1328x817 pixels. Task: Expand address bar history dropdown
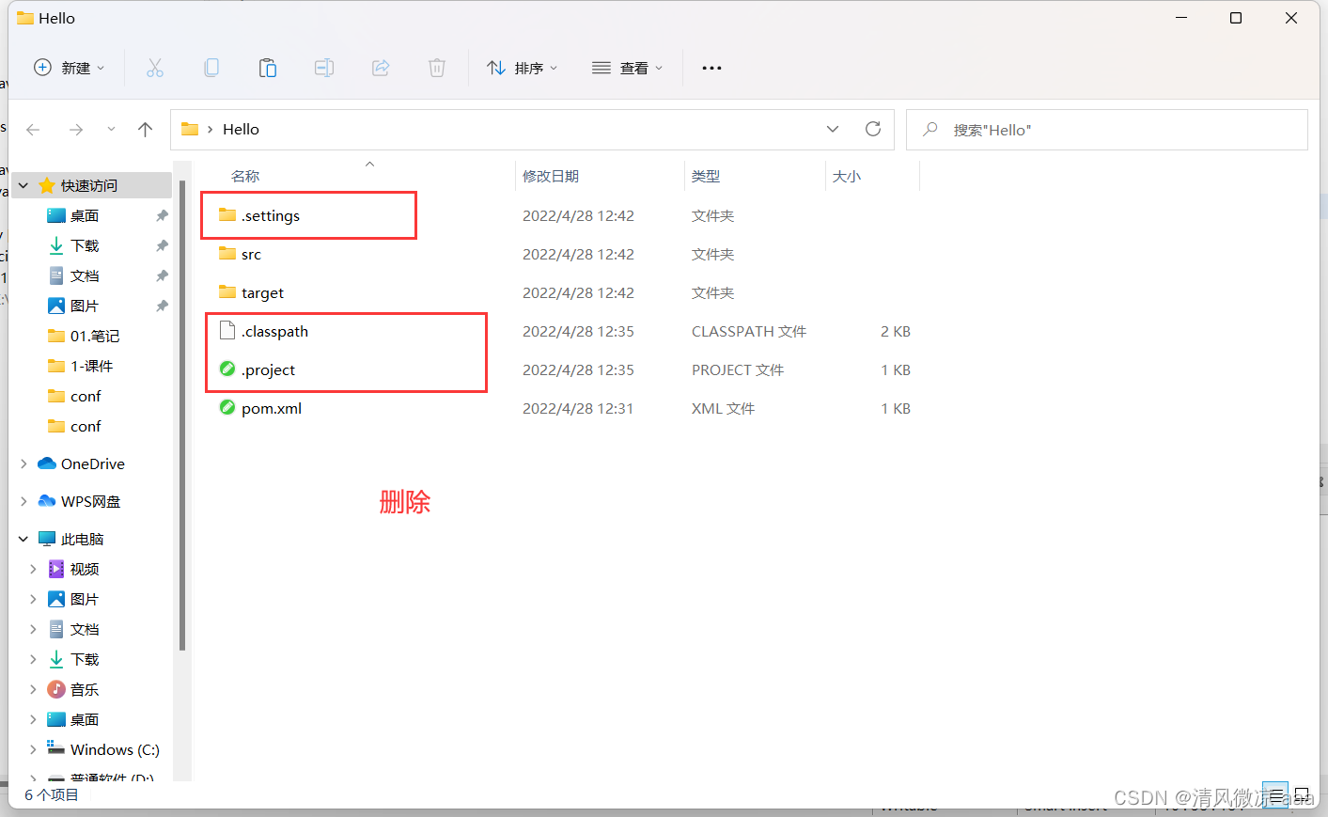(x=833, y=129)
